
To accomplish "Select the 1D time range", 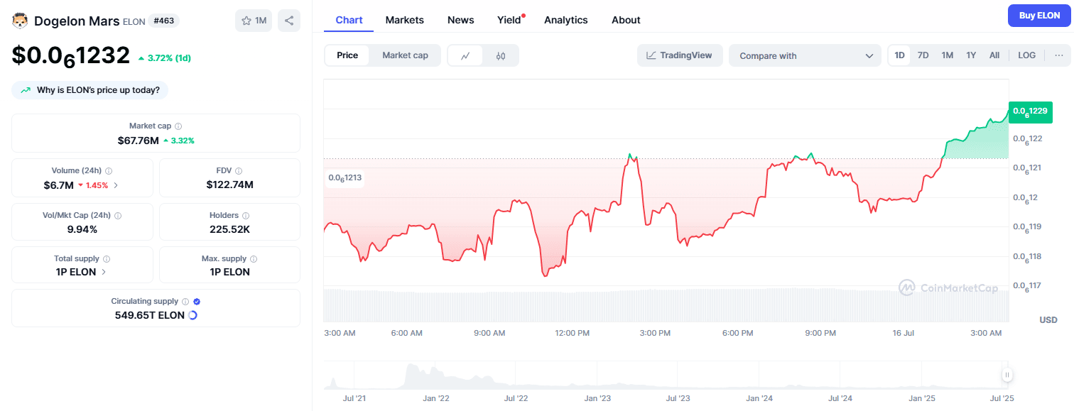I will point(899,55).
